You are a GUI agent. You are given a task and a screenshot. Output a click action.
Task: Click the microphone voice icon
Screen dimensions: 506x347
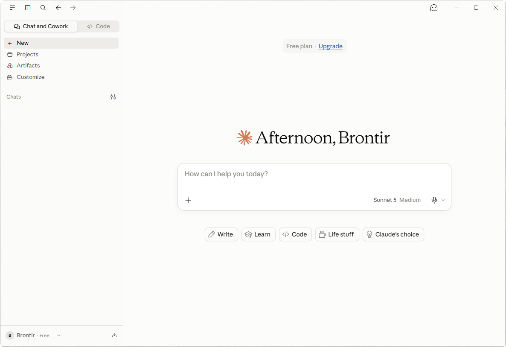(x=434, y=200)
